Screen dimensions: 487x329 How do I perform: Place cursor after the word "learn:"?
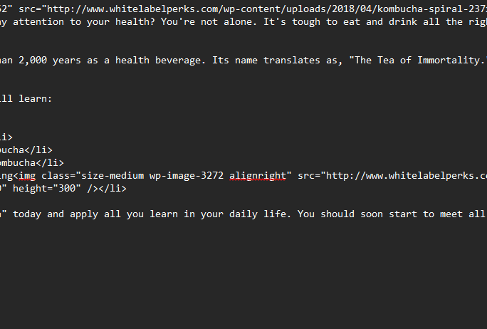(52, 99)
